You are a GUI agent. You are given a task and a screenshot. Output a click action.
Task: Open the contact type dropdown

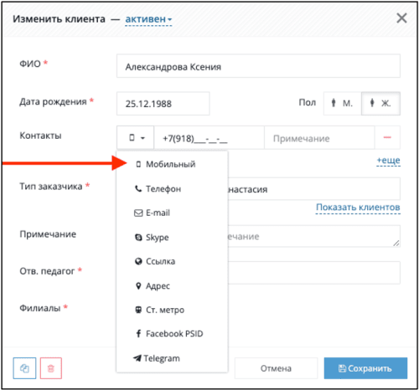(135, 137)
